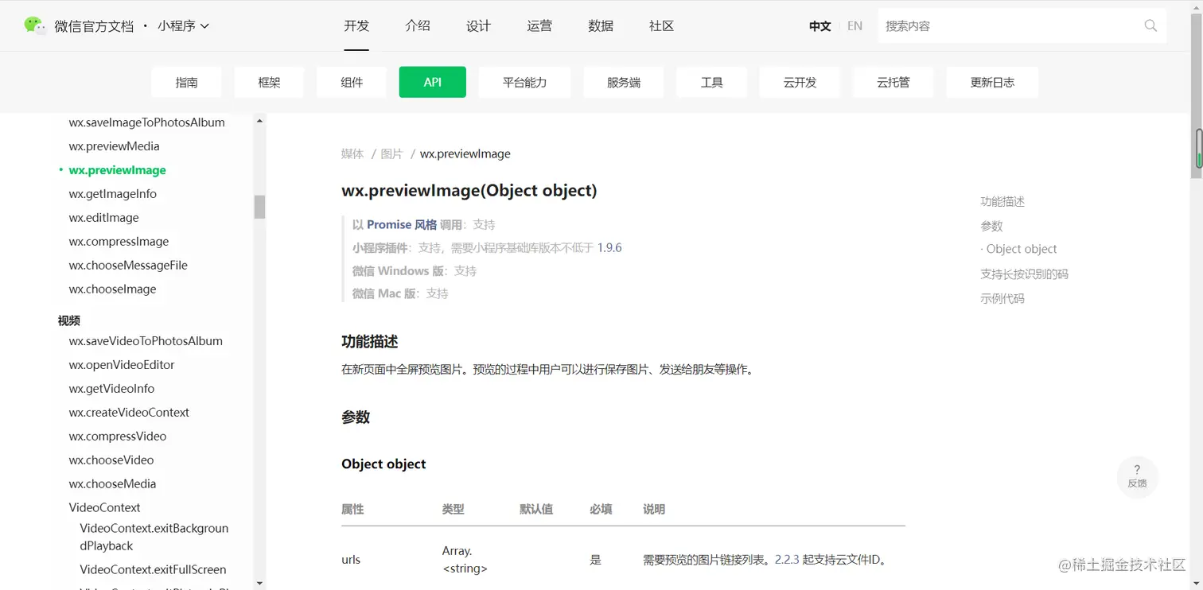Viewport: 1203px width, 590px height.
Task: Click the urls attribute cell
Action: click(x=351, y=560)
